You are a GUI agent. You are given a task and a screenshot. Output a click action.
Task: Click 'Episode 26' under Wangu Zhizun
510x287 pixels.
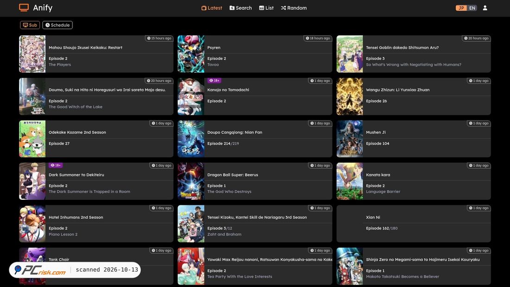click(x=376, y=101)
